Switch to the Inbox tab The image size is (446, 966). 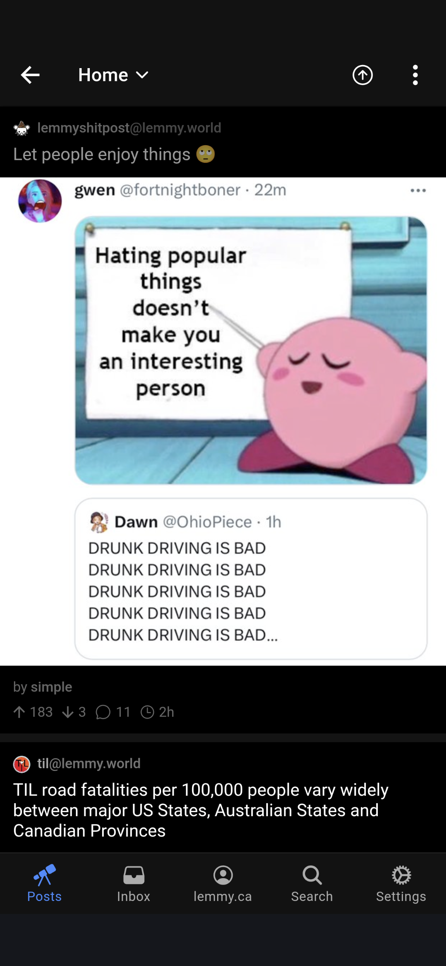pyautogui.click(x=134, y=884)
